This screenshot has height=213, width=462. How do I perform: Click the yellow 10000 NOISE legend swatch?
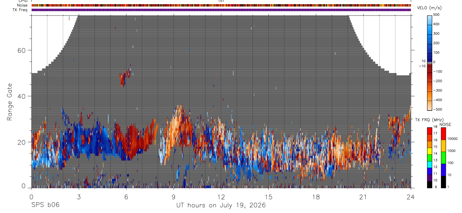tap(444, 146)
